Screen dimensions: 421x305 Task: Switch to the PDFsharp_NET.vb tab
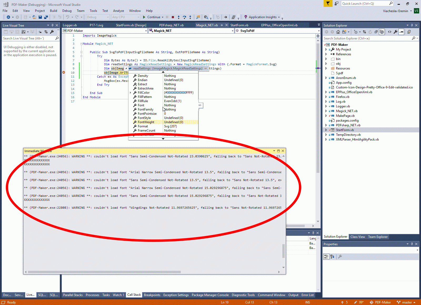(x=172, y=25)
